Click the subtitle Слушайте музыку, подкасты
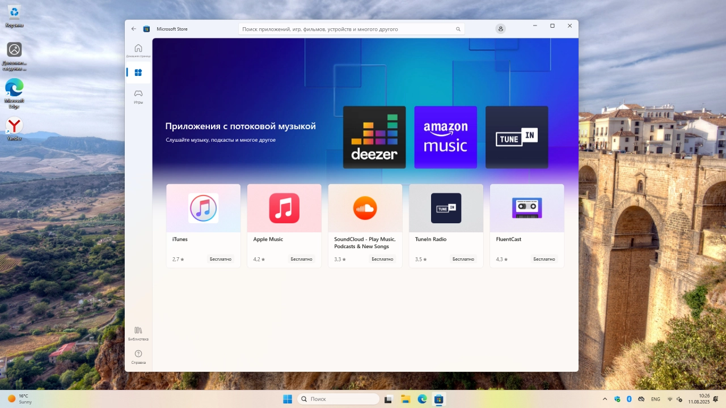The height and width of the screenshot is (408, 726). tap(221, 139)
